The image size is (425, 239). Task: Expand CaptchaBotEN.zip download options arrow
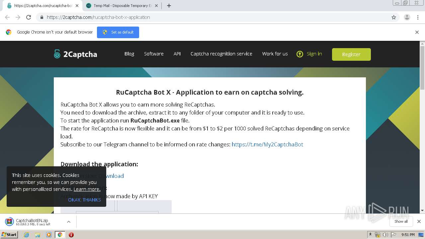pos(69,222)
